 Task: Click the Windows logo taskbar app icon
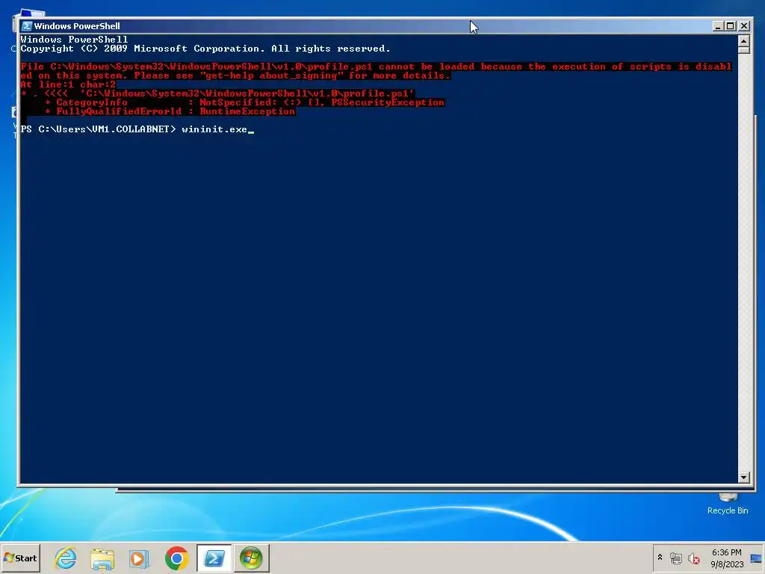[x=251, y=558]
